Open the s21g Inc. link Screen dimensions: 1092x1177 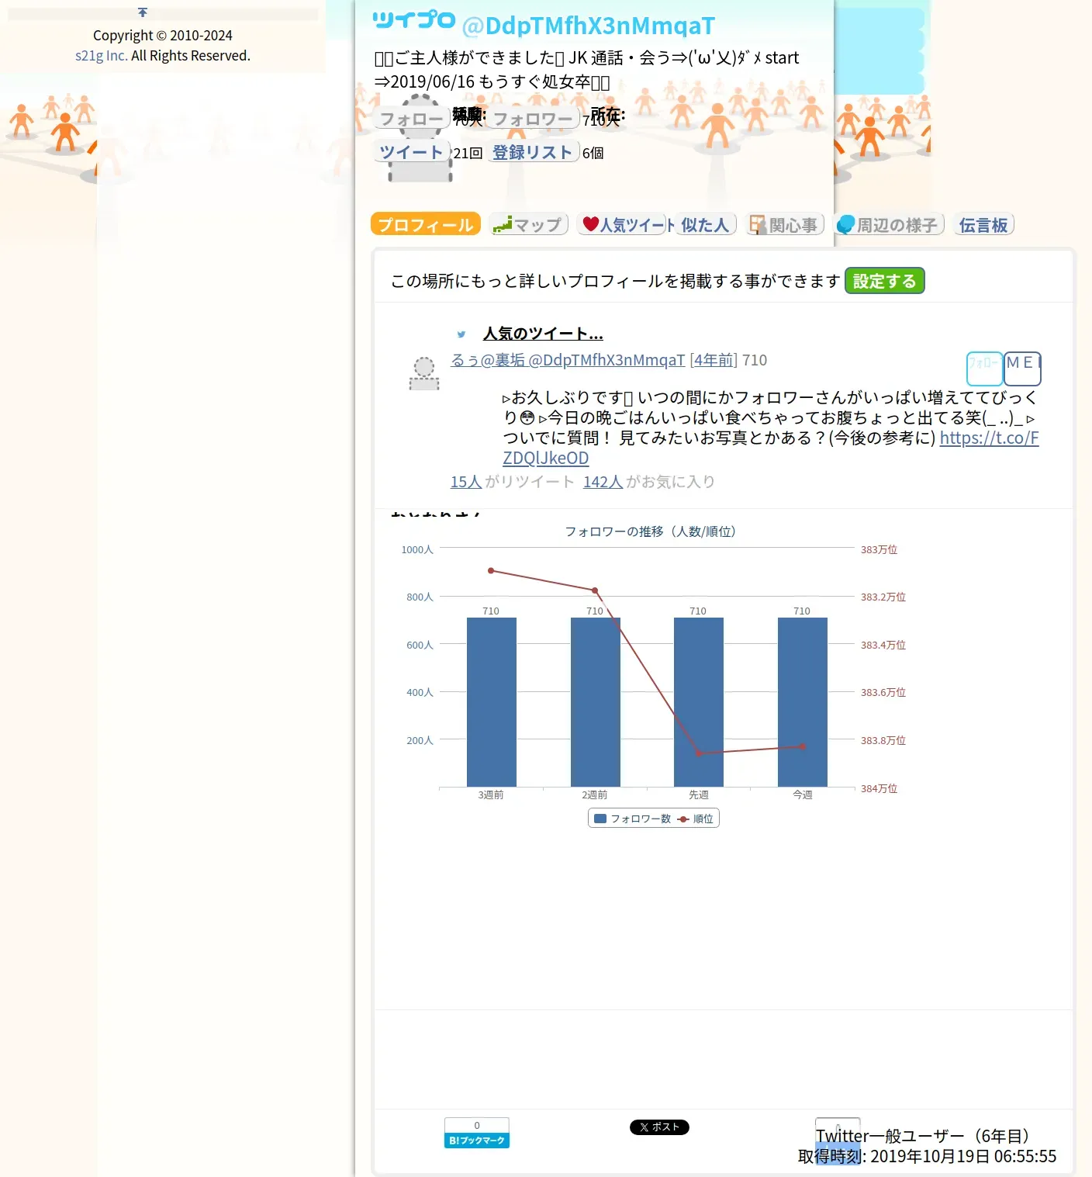click(102, 56)
